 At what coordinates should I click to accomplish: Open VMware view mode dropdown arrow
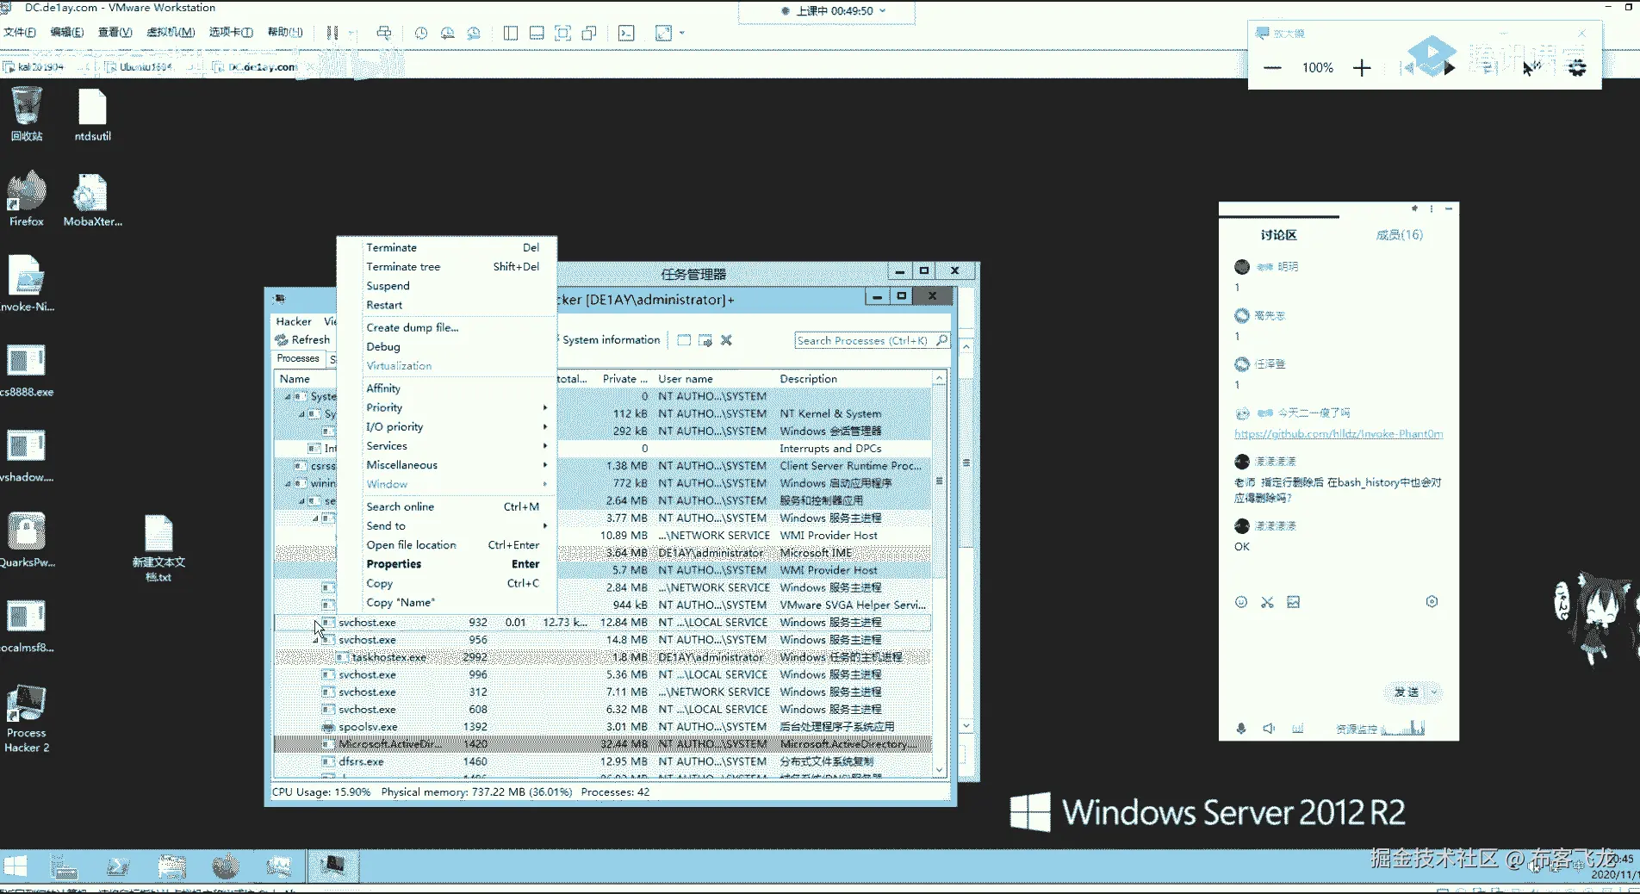(x=682, y=33)
